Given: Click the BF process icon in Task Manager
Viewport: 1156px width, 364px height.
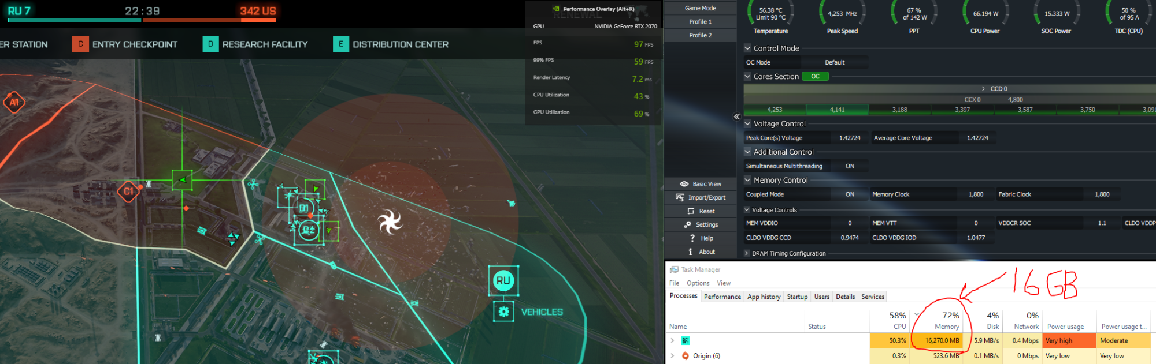Looking at the screenshot, I should [685, 341].
